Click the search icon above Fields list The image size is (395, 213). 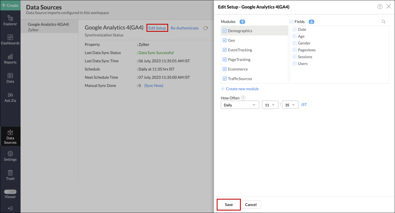click(x=383, y=22)
